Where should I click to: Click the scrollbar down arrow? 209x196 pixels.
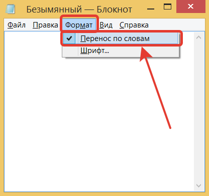(x=199, y=185)
